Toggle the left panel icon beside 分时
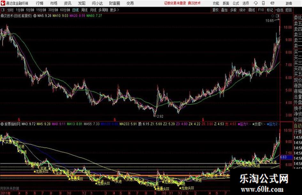The width and height of the screenshot is (302, 195). coord(3,10)
